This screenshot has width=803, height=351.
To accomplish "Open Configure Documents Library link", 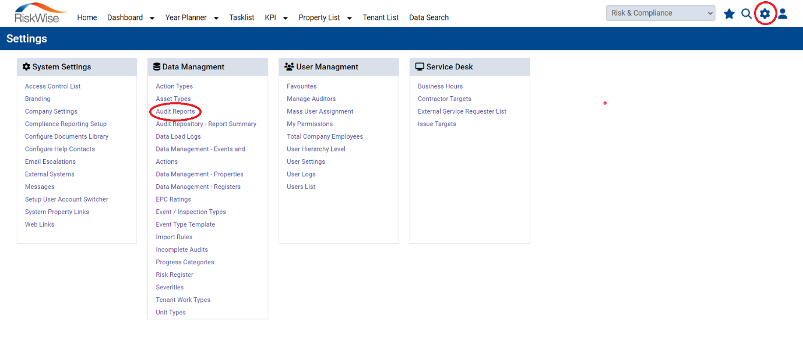I will 67,136.
